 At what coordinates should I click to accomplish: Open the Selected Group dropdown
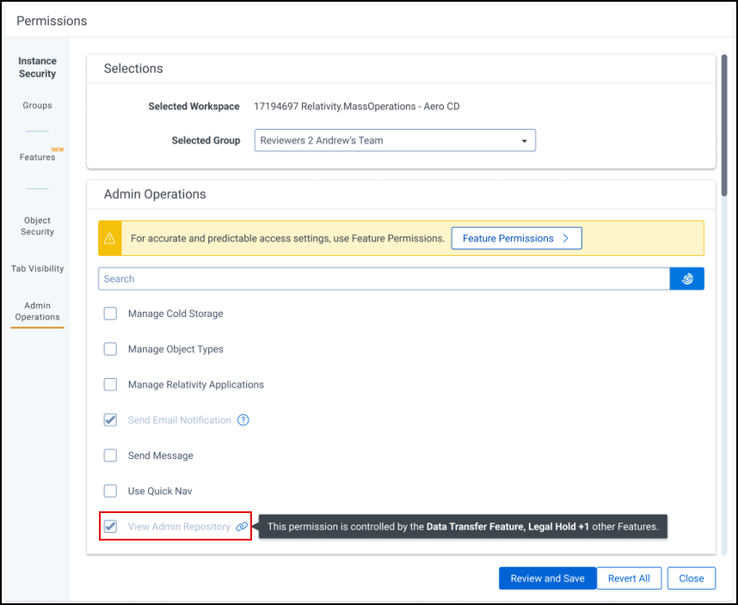pos(394,140)
